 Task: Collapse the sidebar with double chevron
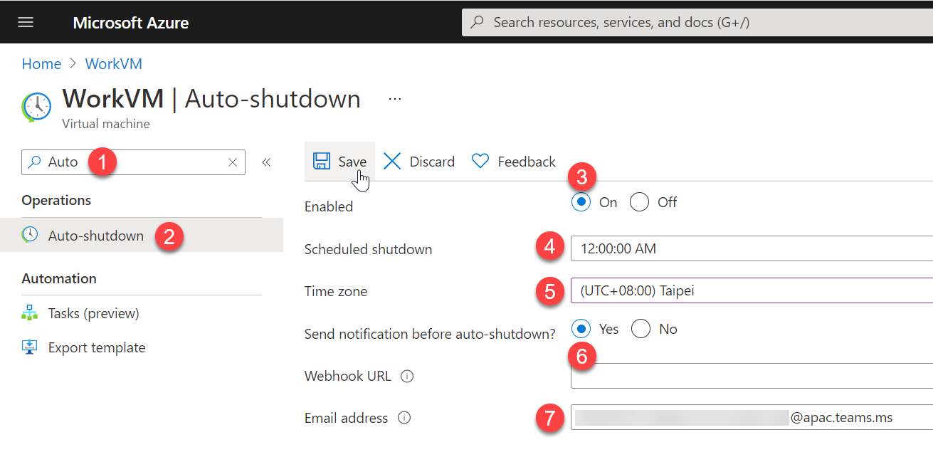point(266,162)
